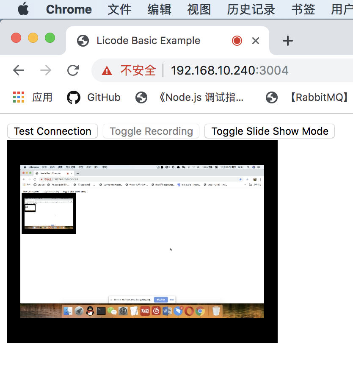The width and height of the screenshot is (353, 367).
Task: Click Launchpad rocket icon in video's dock
Action: (79, 311)
